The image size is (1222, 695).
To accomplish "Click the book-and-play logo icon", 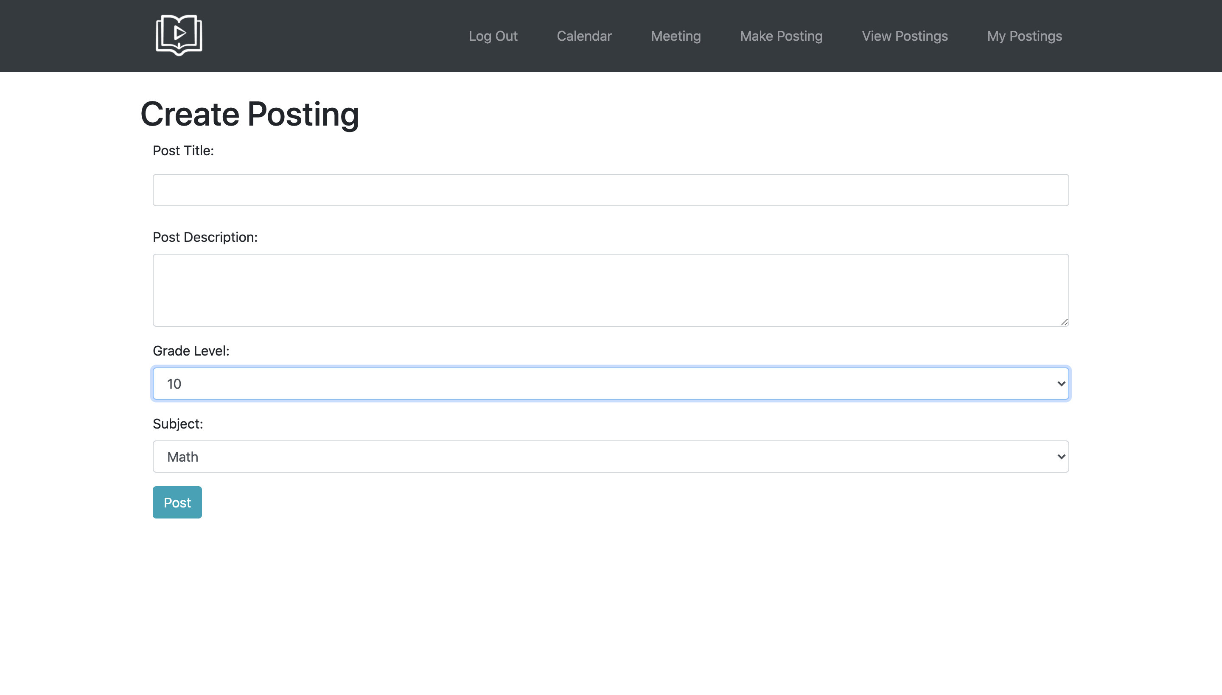I will (x=179, y=35).
